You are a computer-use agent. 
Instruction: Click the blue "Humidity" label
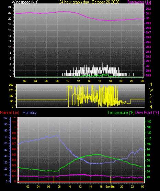pyautogui.click(x=30, y=113)
